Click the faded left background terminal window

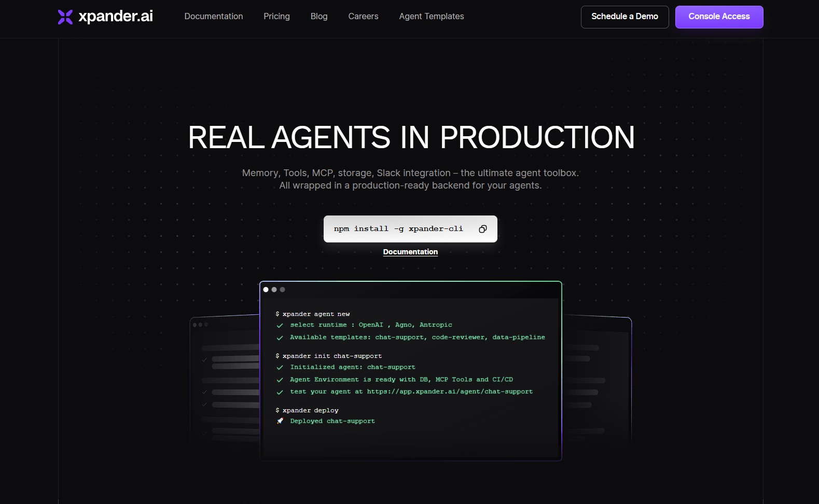point(225,381)
